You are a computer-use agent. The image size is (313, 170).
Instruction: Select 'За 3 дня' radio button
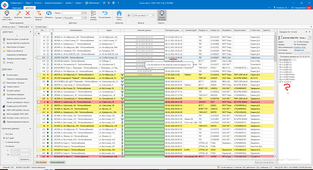pos(4,134)
